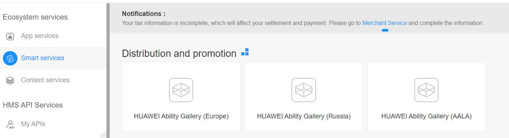Click the App services sidebar icon

click(10, 36)
